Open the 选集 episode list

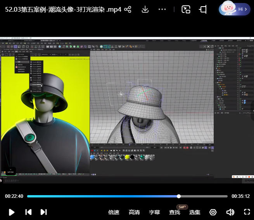[x=195, y=212]
